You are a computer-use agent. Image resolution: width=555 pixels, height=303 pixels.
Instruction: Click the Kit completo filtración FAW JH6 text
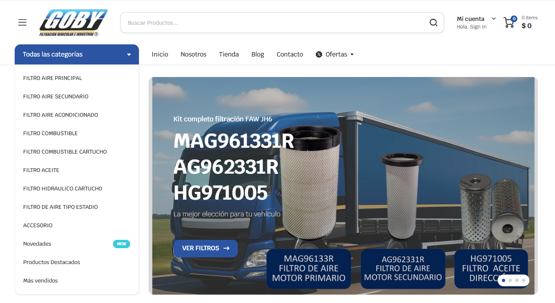coord(223,119)
